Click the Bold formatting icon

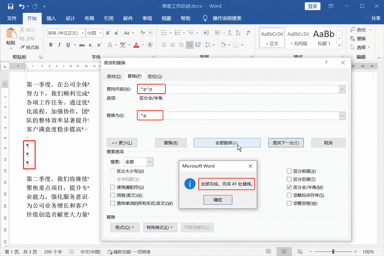pos(51,45)
